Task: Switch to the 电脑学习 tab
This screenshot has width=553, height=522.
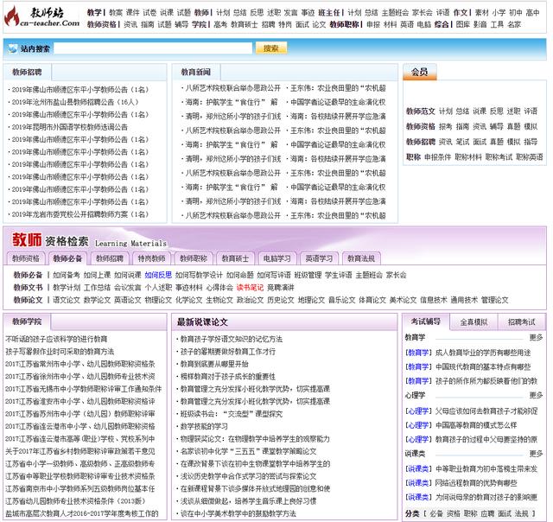Action: pos(277,258)
